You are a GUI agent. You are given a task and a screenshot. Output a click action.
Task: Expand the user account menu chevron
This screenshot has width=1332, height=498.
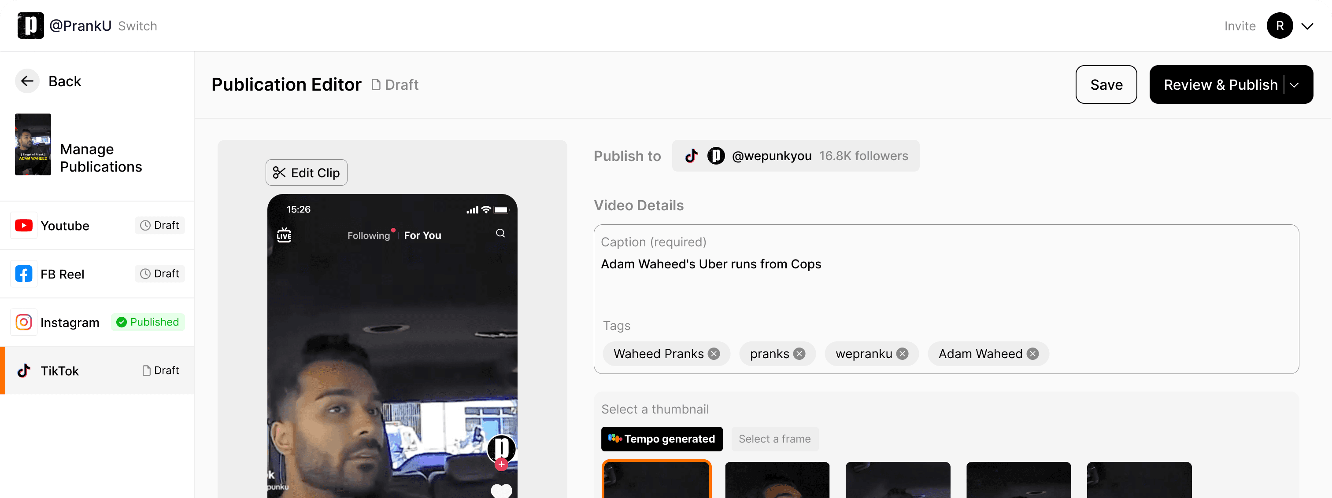[x=1307, y=26]
